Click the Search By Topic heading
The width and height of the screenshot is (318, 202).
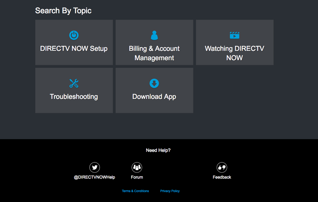[63, 11]
